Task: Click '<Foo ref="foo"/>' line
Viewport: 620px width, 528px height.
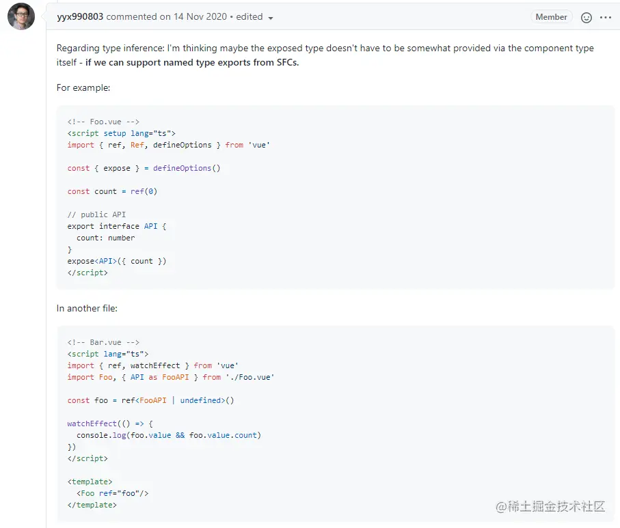Action: tap(112, 493)
